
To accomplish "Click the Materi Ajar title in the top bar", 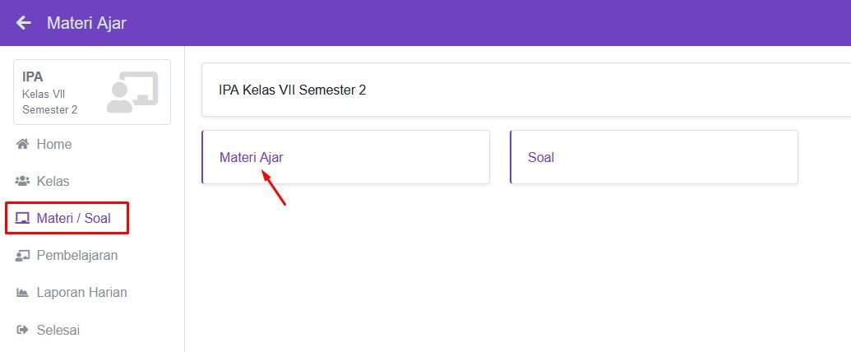I will [x=86, y=23].
